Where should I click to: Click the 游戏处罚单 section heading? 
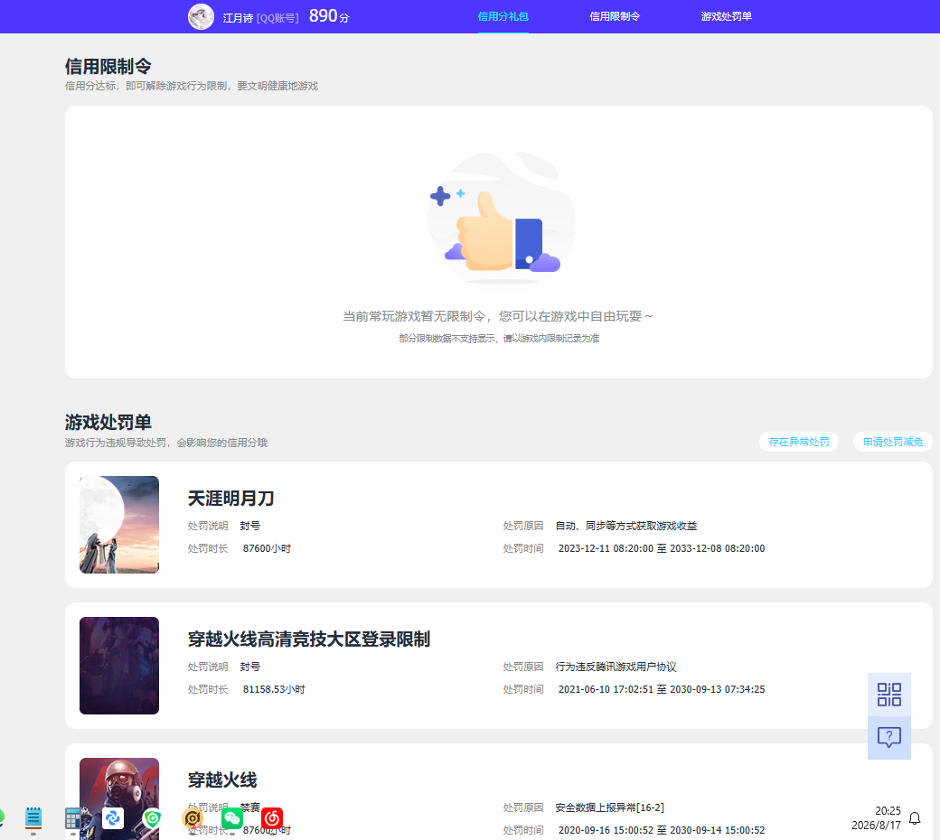pos(108,423)
